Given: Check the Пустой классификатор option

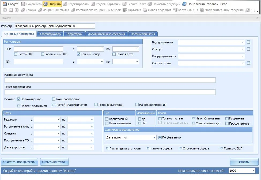Looking at the screenshot, I should click(x=53, y=105).
